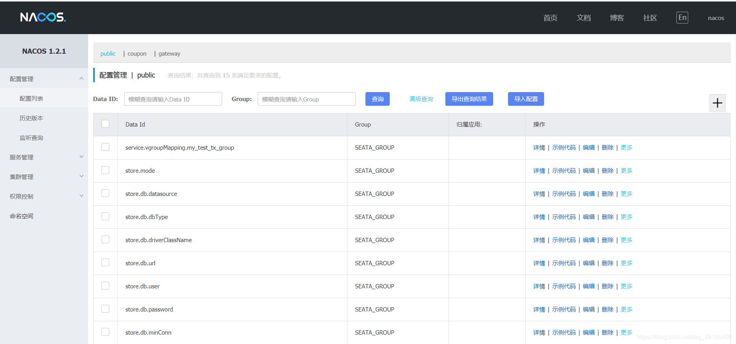Open 示例代码 for store.mode
Viewport: 736px width, 344px height.
[564, 171]
